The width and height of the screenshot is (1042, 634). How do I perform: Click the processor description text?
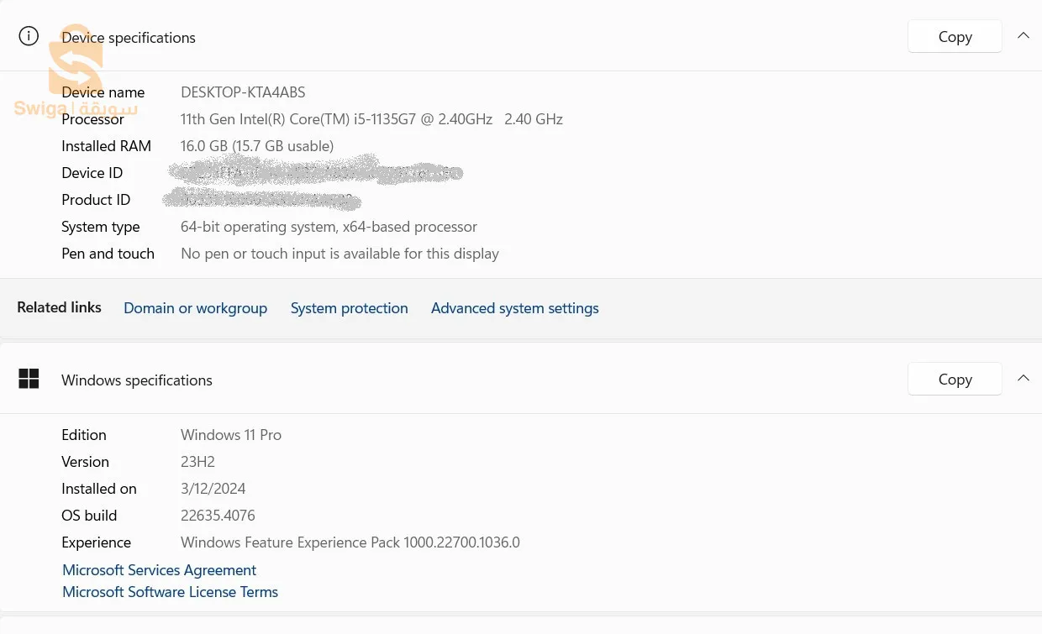tap(371, 118)
